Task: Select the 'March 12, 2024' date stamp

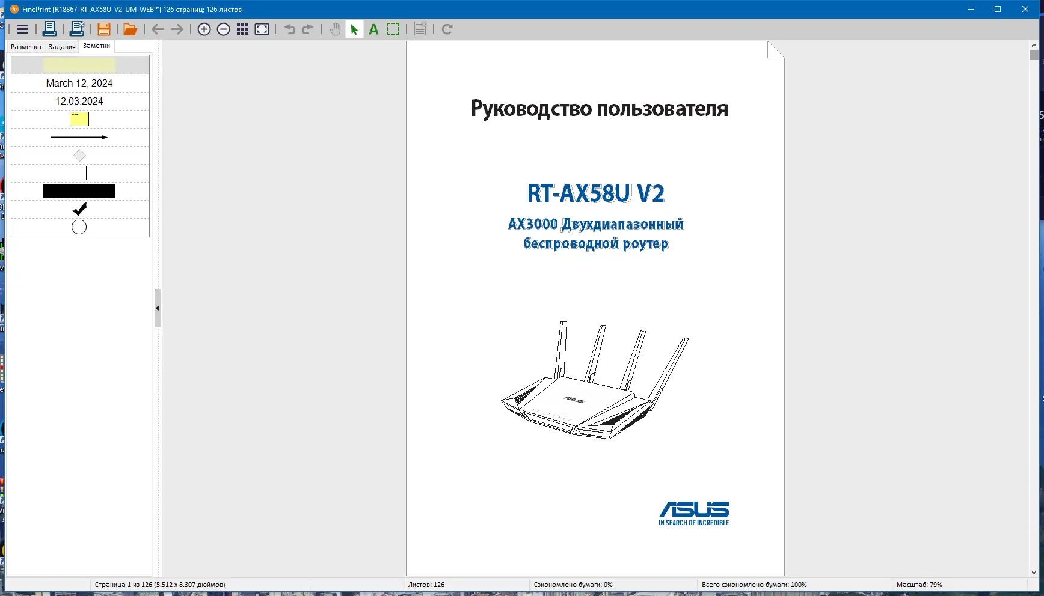Action: [79, 83]
